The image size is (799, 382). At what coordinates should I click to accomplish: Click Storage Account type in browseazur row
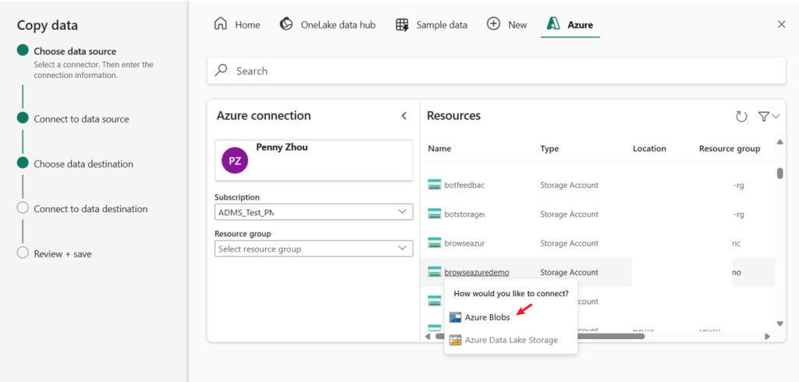point(569,243)
